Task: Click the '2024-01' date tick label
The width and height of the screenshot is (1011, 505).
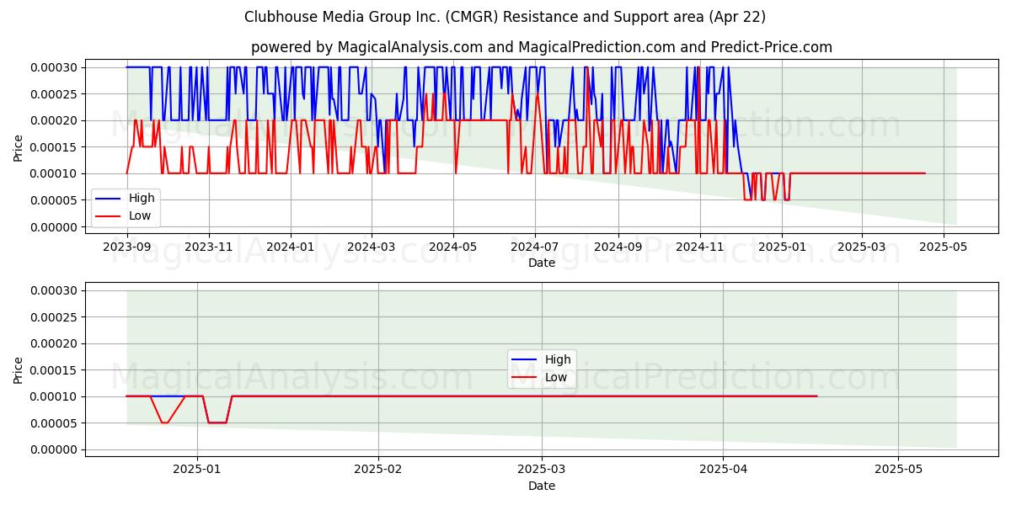Action: point(291,247)
